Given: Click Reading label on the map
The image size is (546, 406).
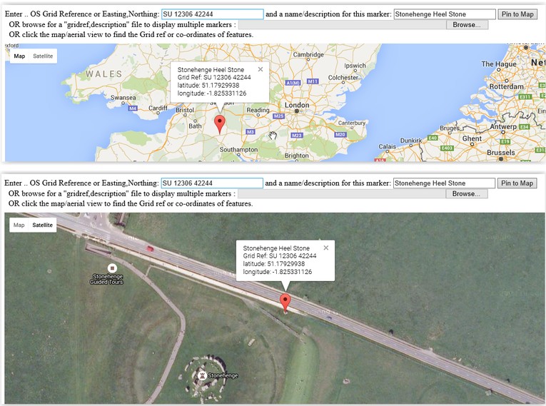Looking at the screenshot, I should 258,110.
